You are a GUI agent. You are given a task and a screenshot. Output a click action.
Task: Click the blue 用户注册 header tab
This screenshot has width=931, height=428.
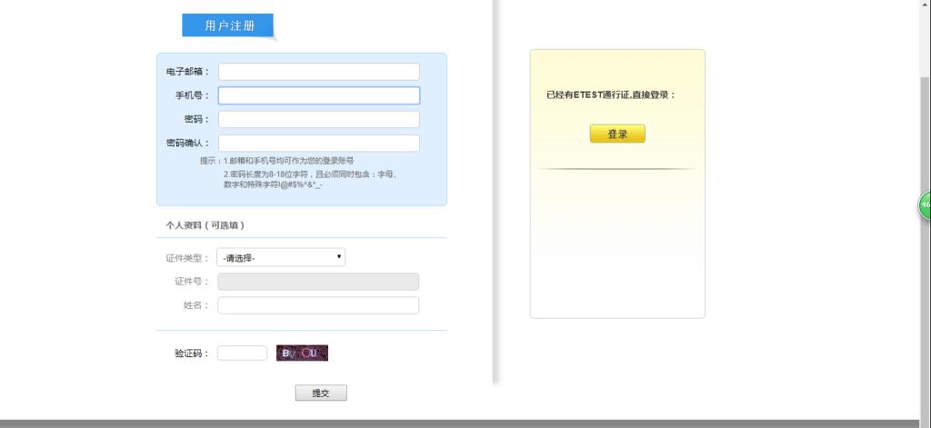pyautogui.click(x=227, y=26)
